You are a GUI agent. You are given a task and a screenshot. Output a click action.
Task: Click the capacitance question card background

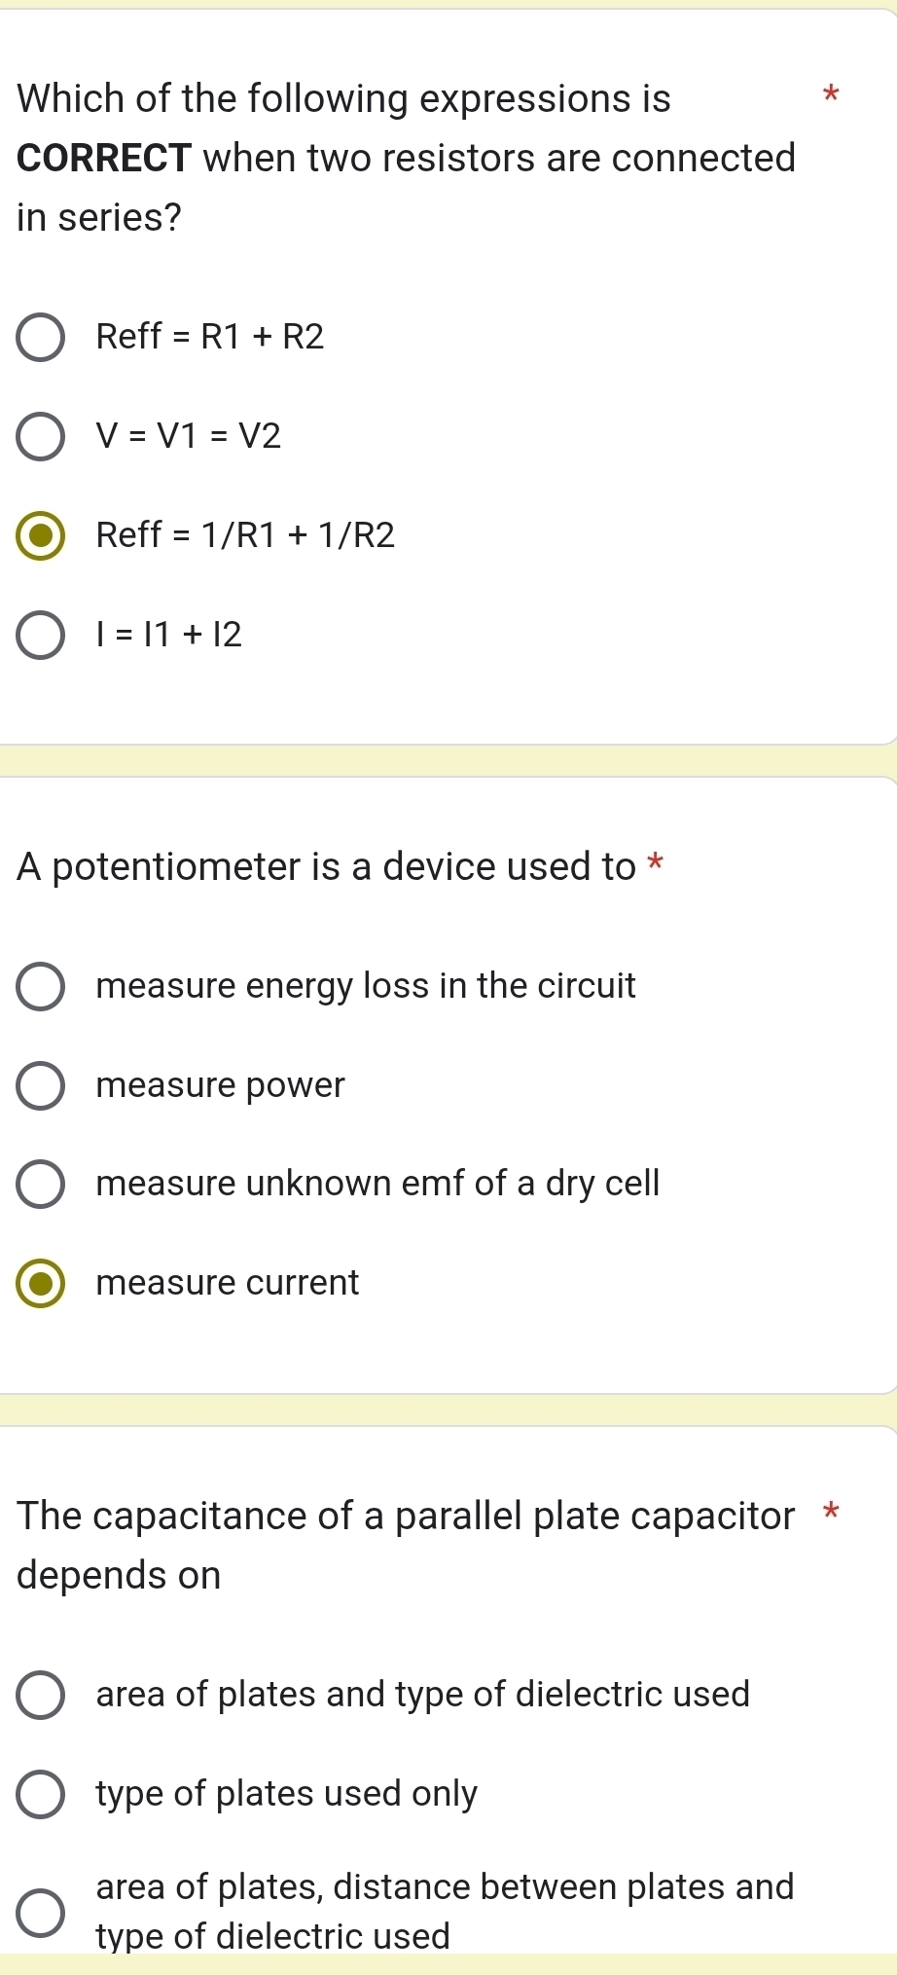click(584, 1635)
